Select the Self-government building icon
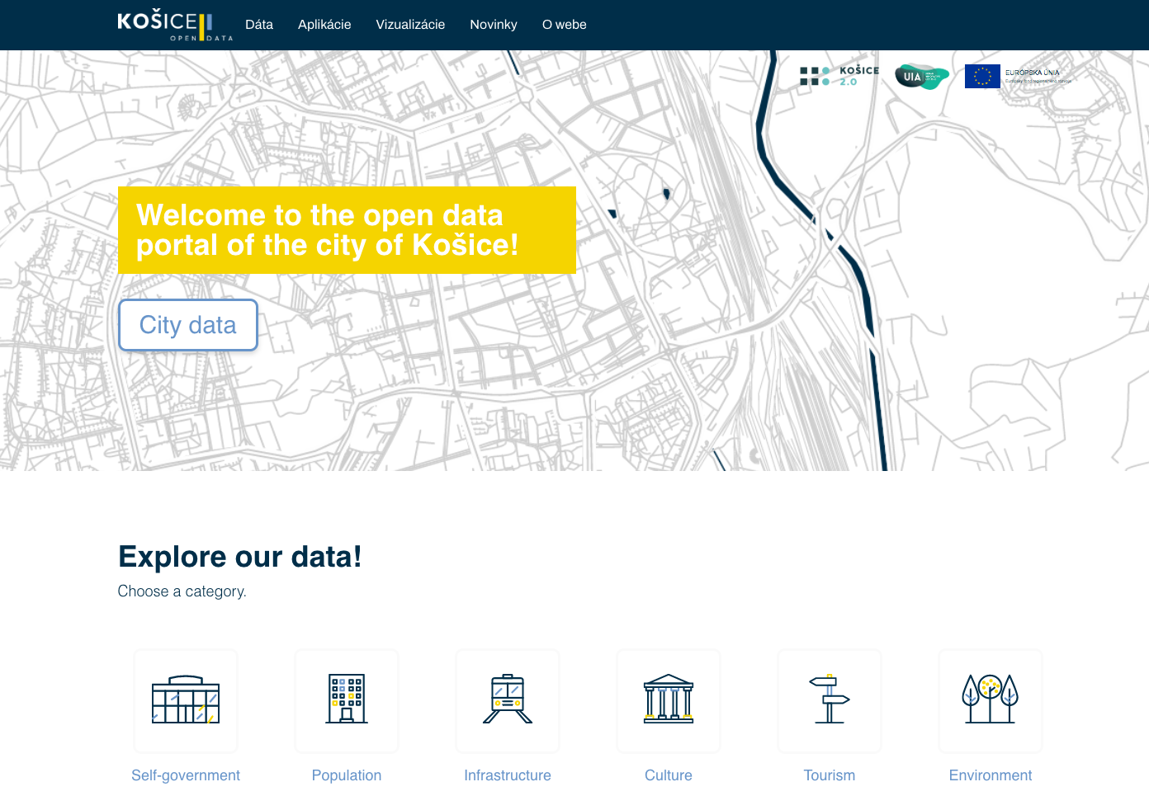 pos(185,701)
